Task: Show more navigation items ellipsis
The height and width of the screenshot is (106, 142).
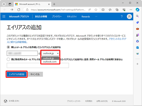Action: (96, 16)
